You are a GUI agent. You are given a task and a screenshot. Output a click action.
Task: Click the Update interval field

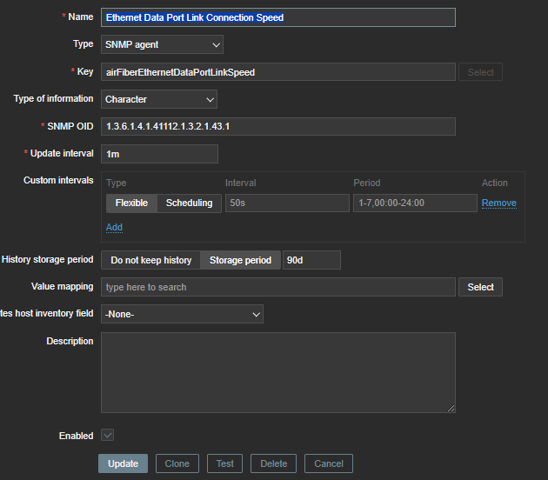pos(159,154)
